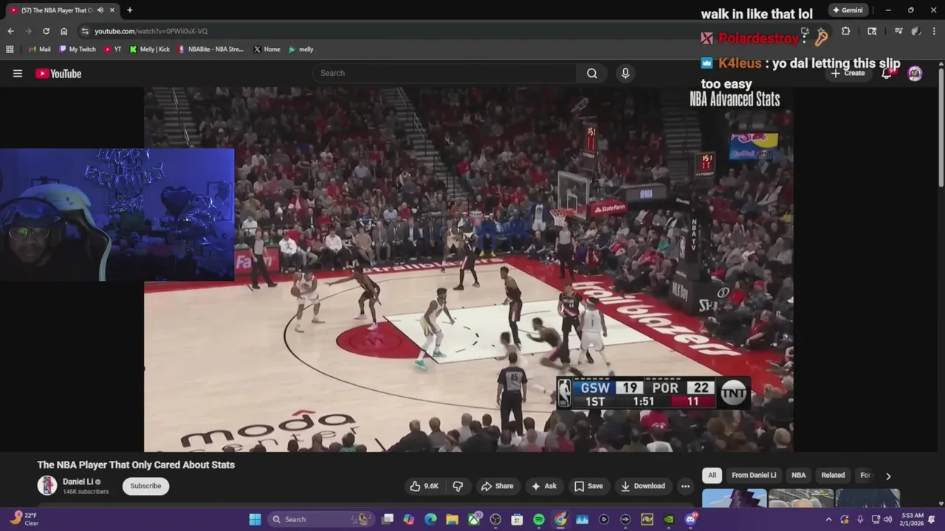Open Microsoft Edge from the taskbar
Screen dimensions: 945x531
pyautogui.click(x=430, y=519)
